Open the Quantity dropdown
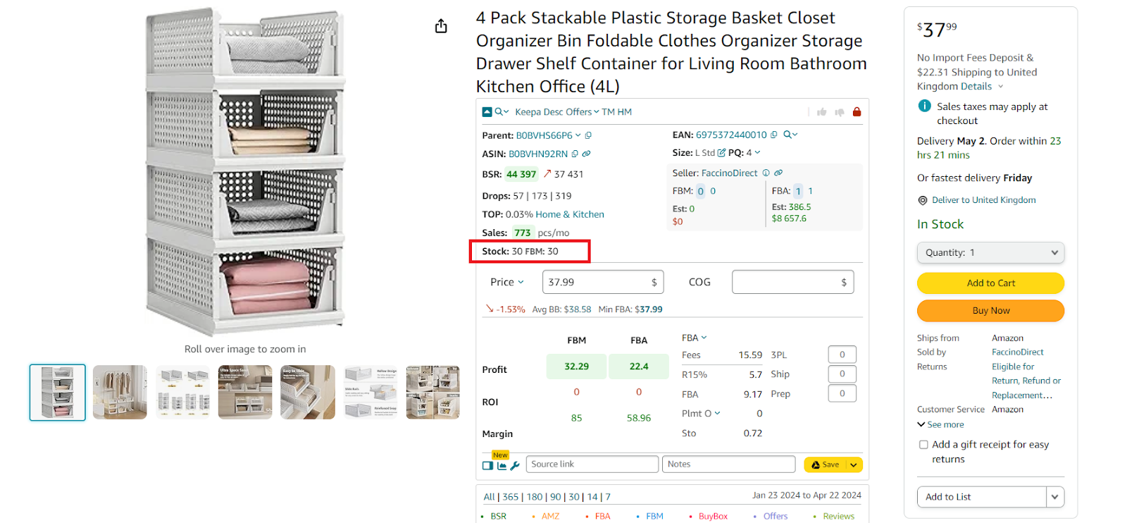The image size is (1127, 523). point(990,252)
